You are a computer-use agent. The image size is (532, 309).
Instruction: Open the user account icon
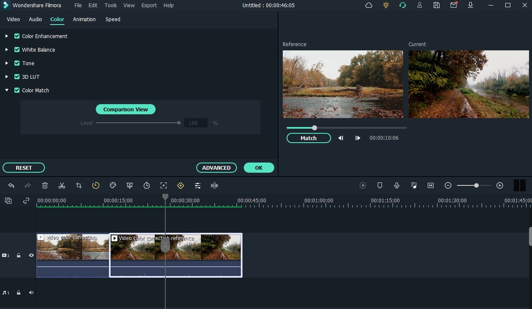click(420, 5)
